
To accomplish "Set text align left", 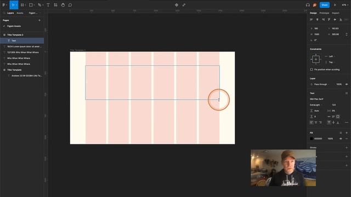I will [x=312, y=123].
